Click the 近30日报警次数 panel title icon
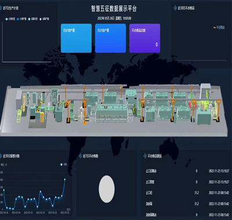This screenshot has width=232, height=220. pos(1,156)
